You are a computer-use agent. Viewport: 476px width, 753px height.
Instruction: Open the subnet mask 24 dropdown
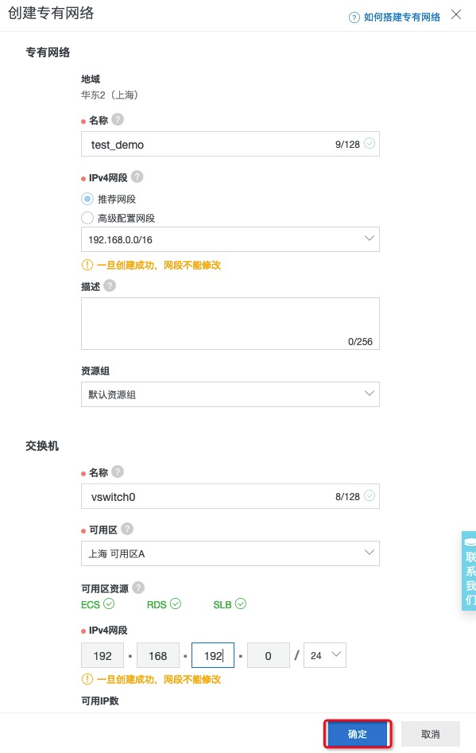click(x=325, y=655)
